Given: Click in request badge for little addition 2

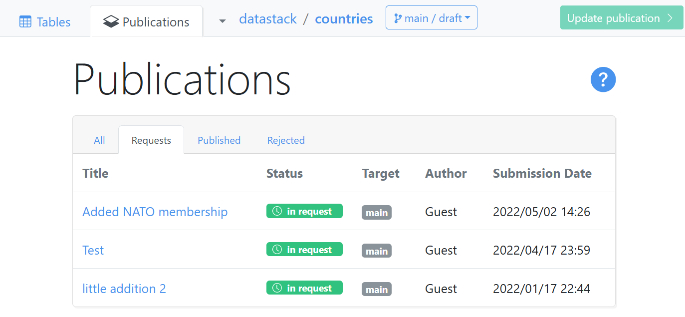Looking at the screenshot, I should [304, 288].
